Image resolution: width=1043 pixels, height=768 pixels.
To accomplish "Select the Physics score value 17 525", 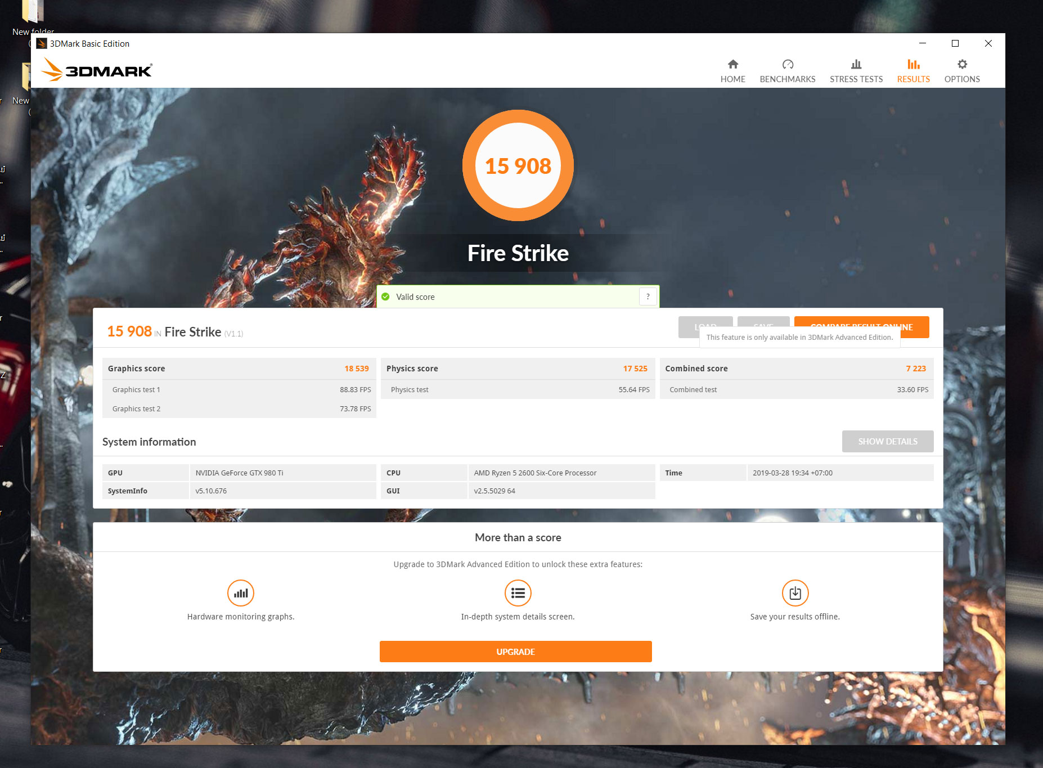I will [x=635, y=369].
